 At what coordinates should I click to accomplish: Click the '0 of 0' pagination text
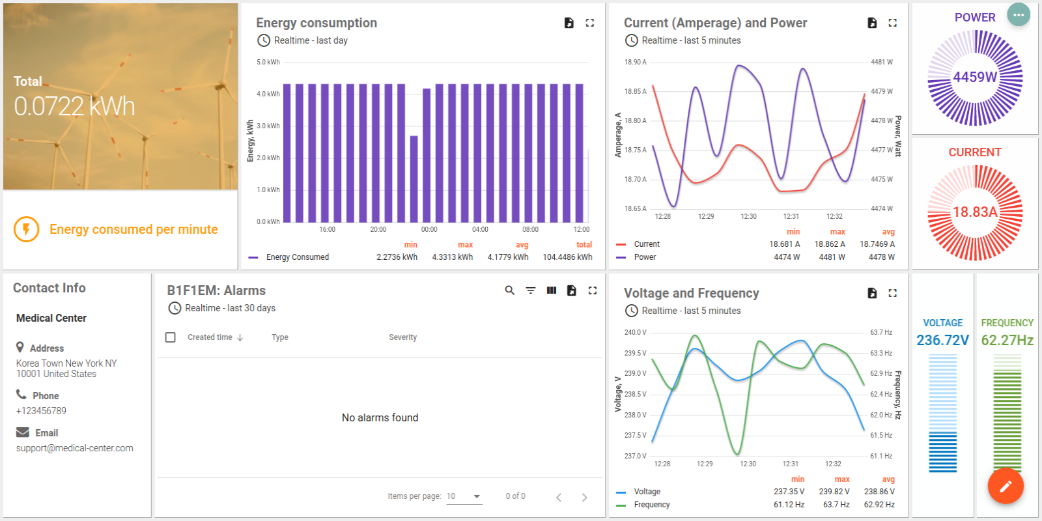(x=515, y=496)
